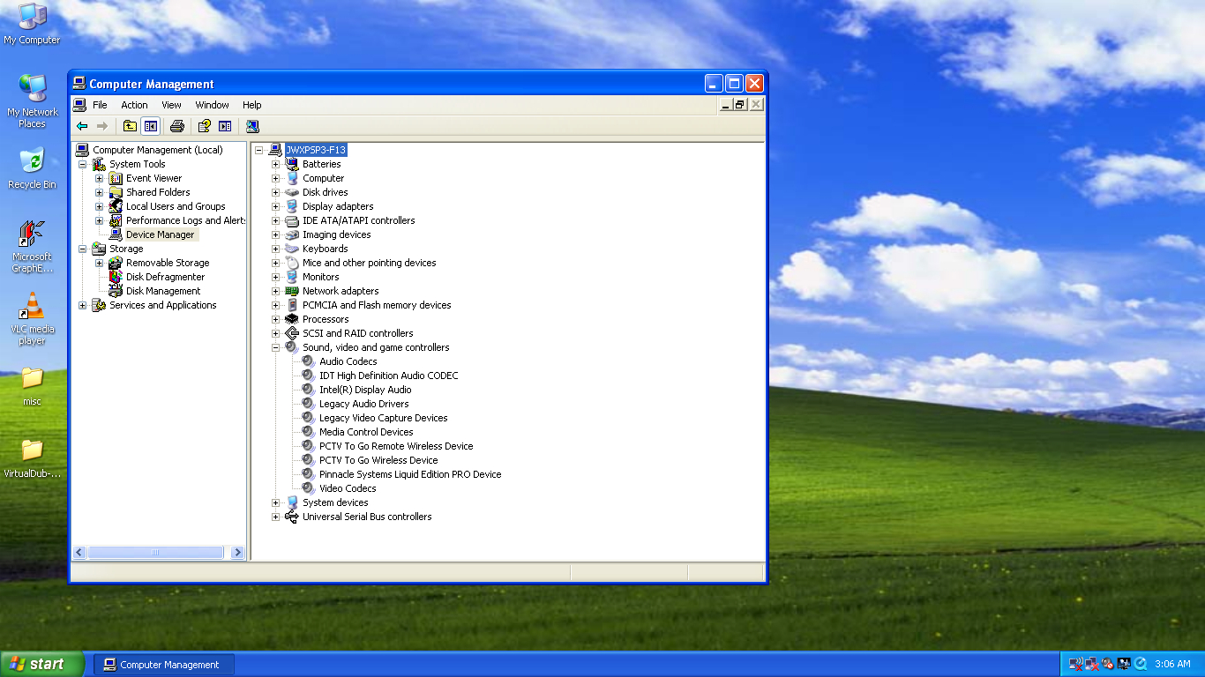This screenshot has width=1205, height=677.
Task: Collapse Sound, video and game controllers
Action: [275, 347]
